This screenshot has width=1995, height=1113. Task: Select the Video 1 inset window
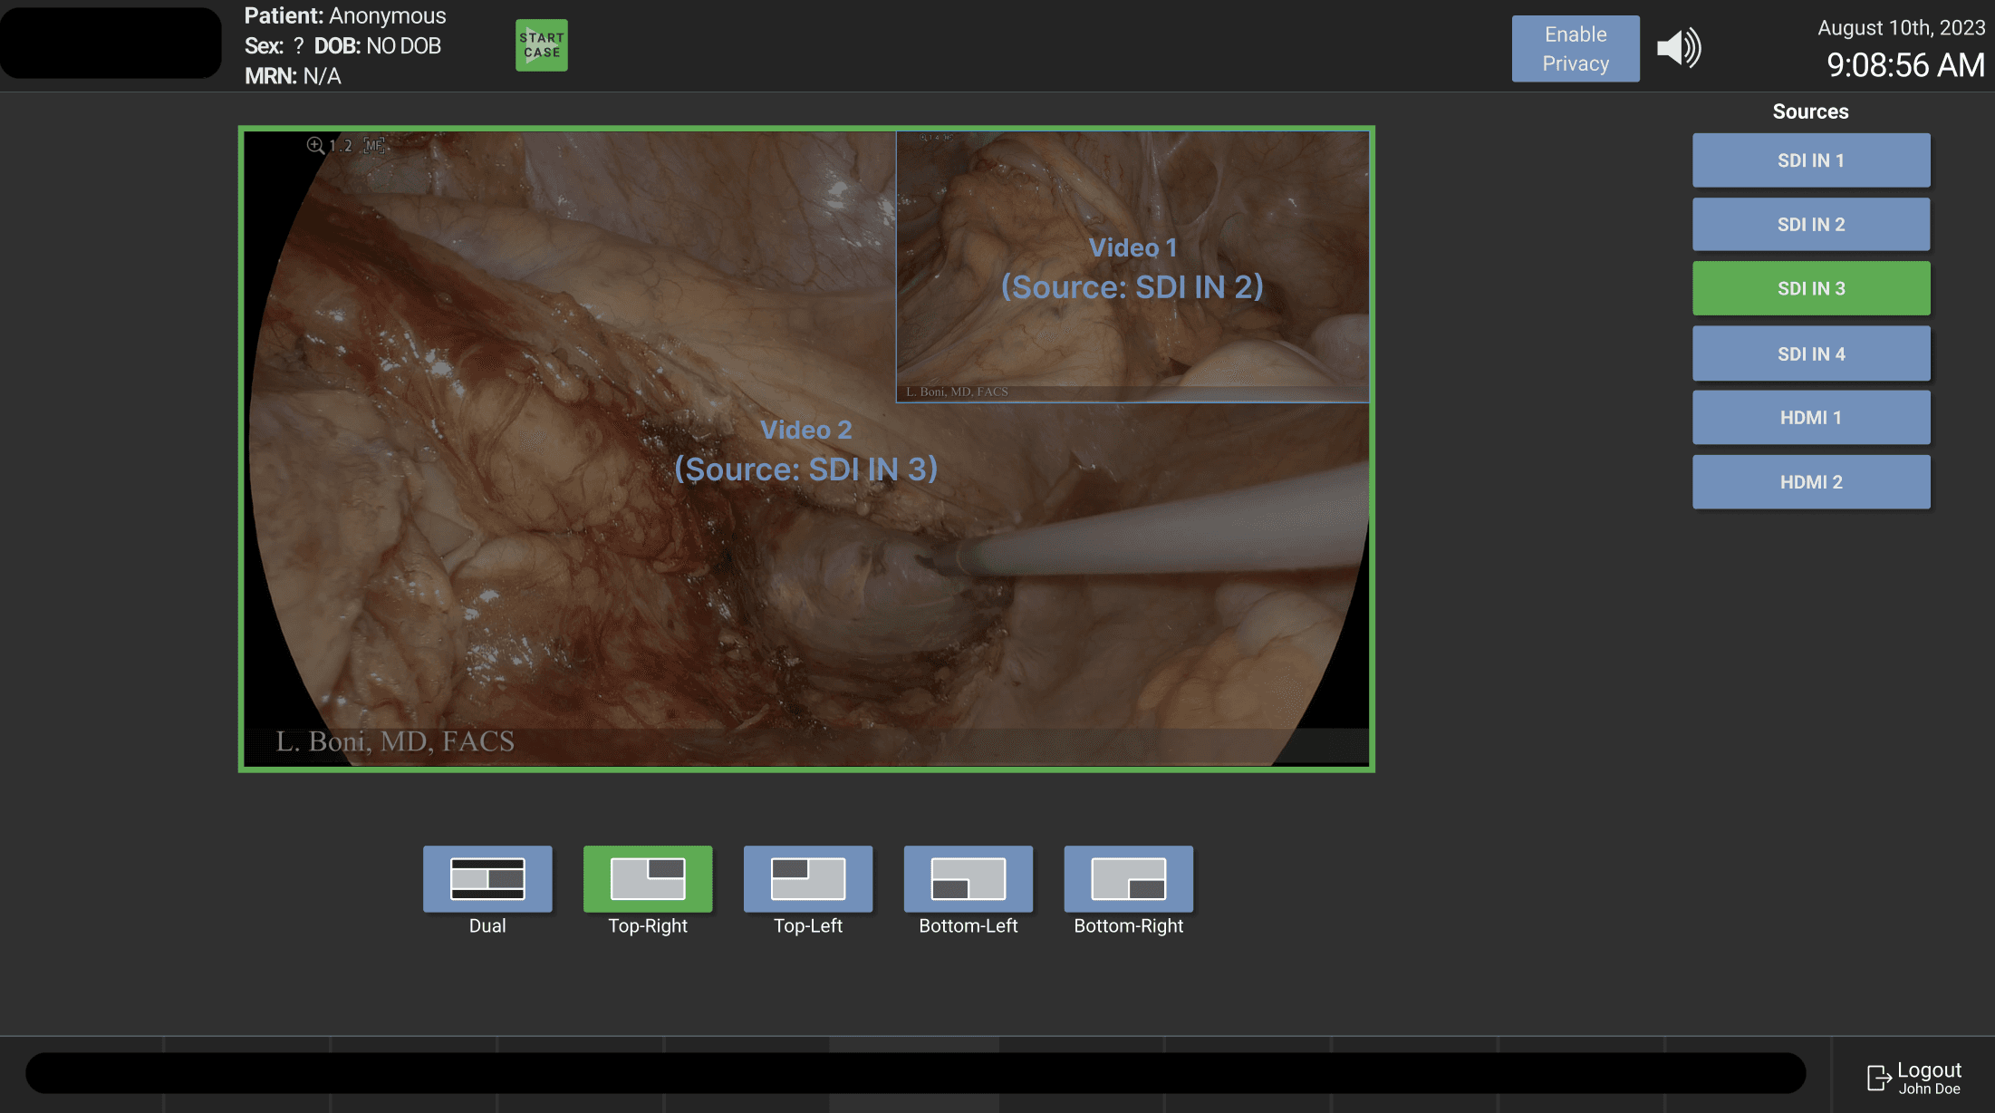pos(1132,266)
